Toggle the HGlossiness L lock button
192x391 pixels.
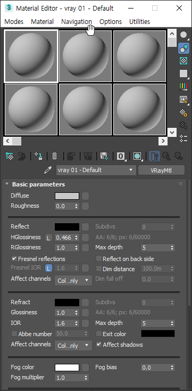[48, 238]
